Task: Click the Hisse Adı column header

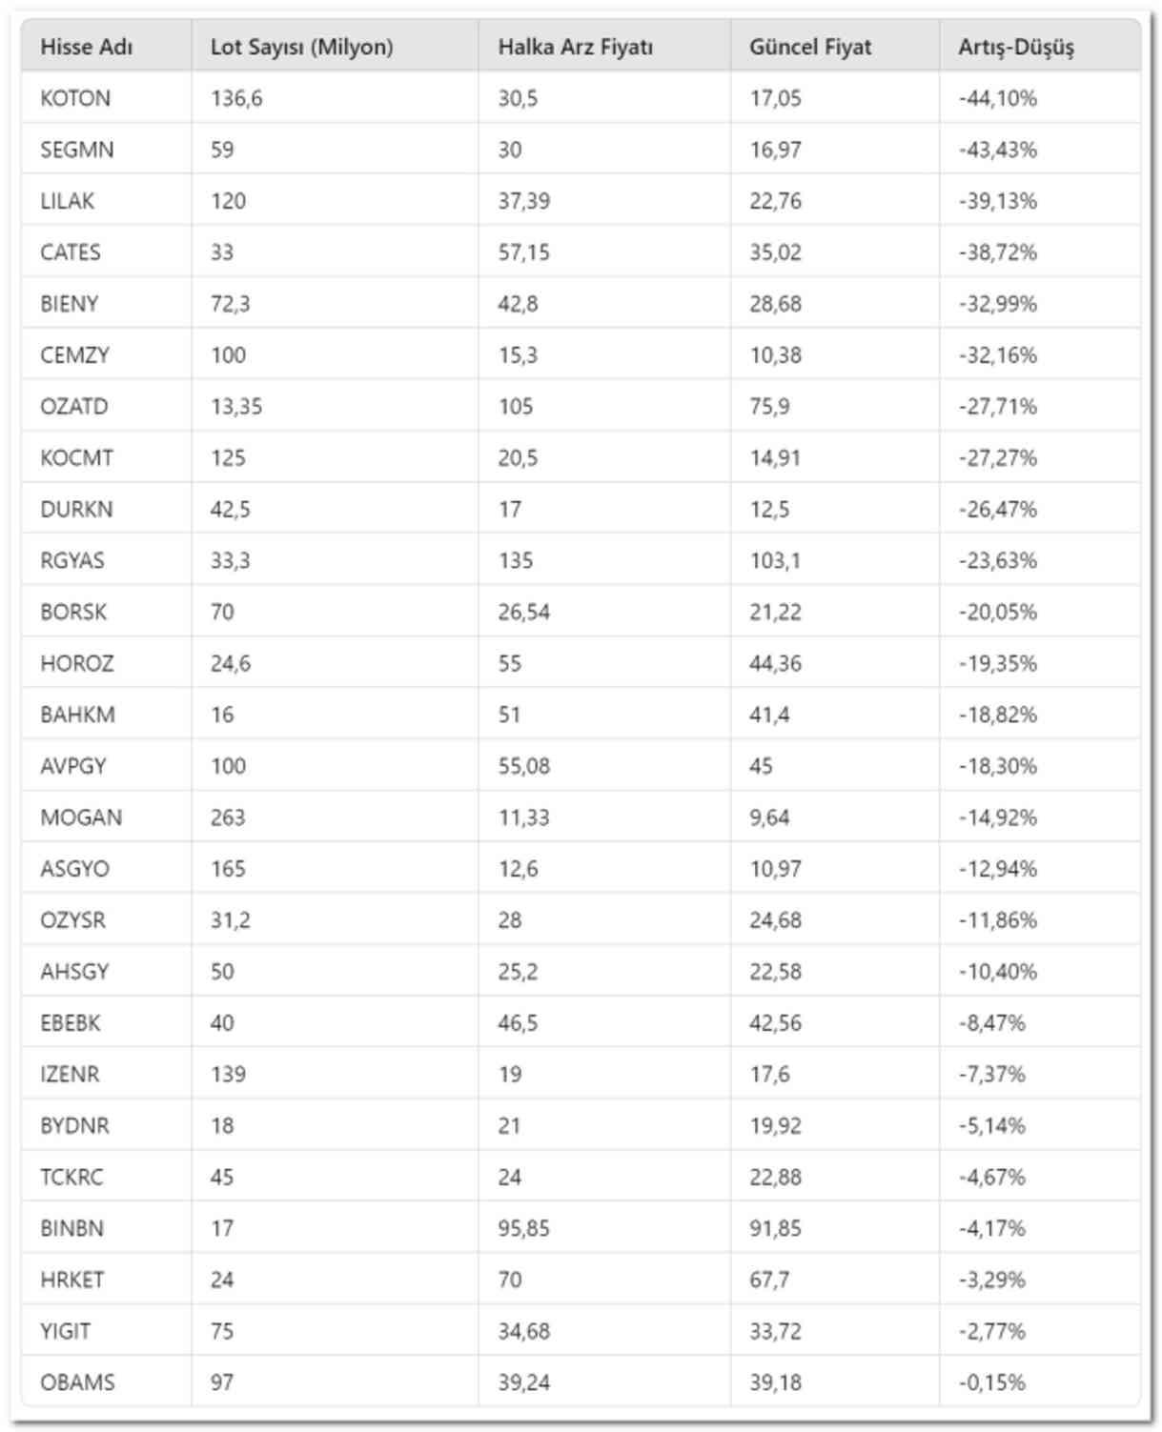Action: coord(87,47)
